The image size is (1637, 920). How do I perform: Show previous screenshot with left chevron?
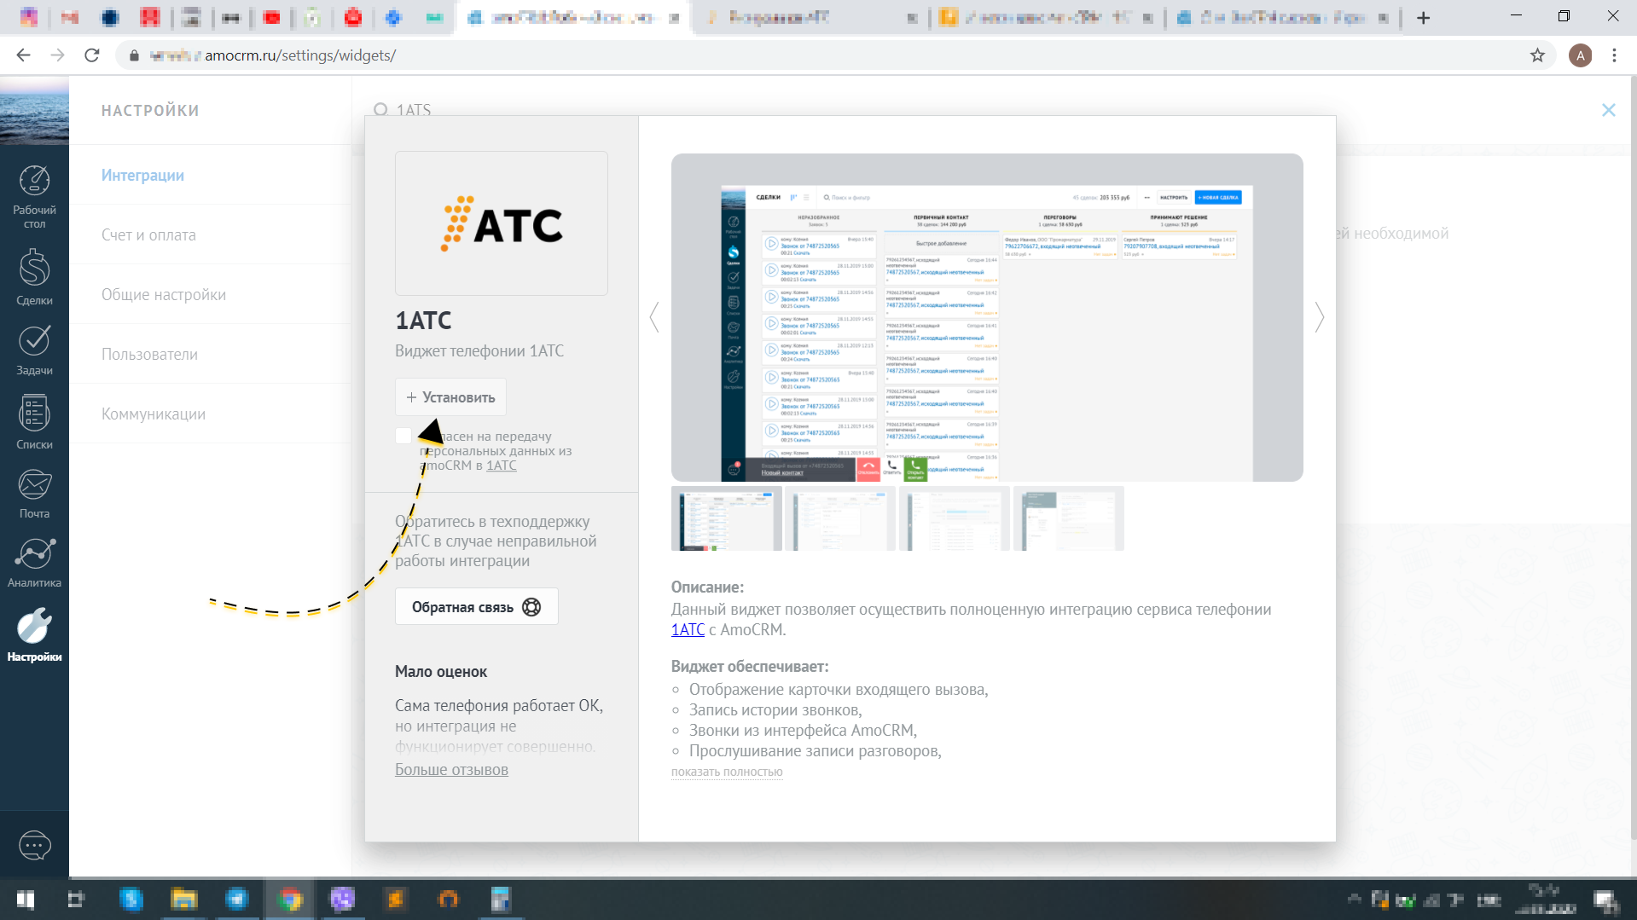654,317
